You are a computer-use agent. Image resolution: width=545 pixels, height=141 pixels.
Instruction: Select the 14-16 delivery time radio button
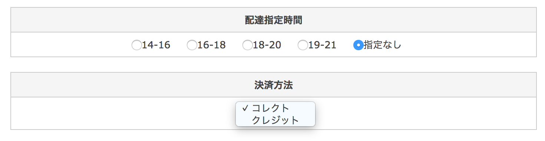136,45
